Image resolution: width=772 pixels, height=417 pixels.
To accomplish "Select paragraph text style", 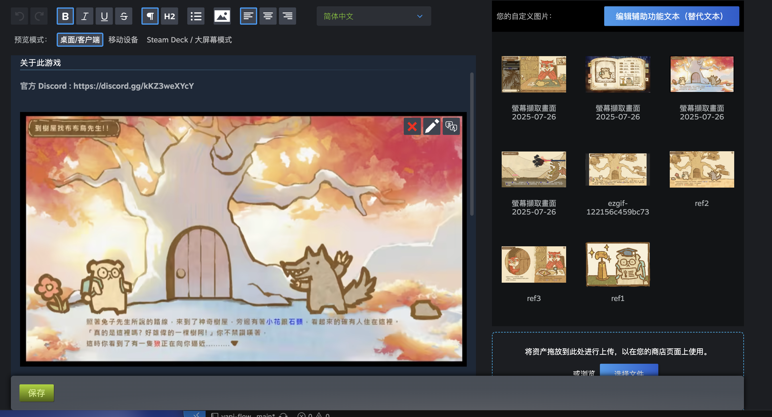I will tap(150, 16).
